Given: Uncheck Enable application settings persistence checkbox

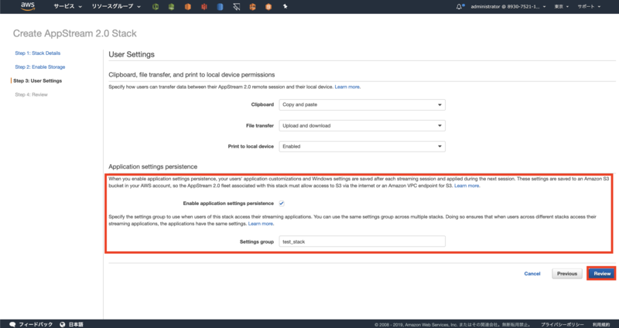Looking at the screenshot, I should coord(282,203).
